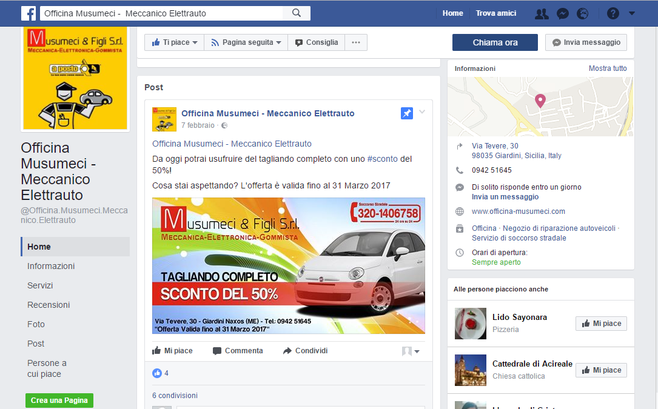Image resolution: width=658 pixels, height=409 pixels.
Task: Click the Lido Sayonara thumbnail
Action: (x=471, y=324)
